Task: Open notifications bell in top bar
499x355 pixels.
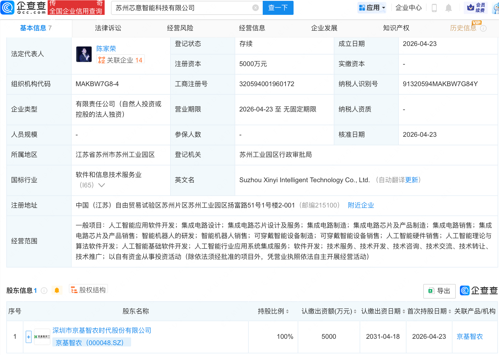Action: (x=448, y=8)
